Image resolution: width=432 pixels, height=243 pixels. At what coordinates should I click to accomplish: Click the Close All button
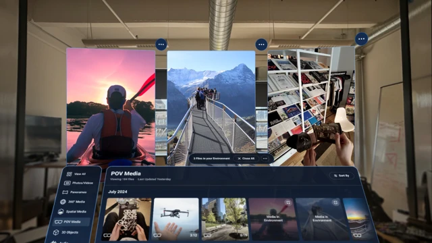pos(246,159)
